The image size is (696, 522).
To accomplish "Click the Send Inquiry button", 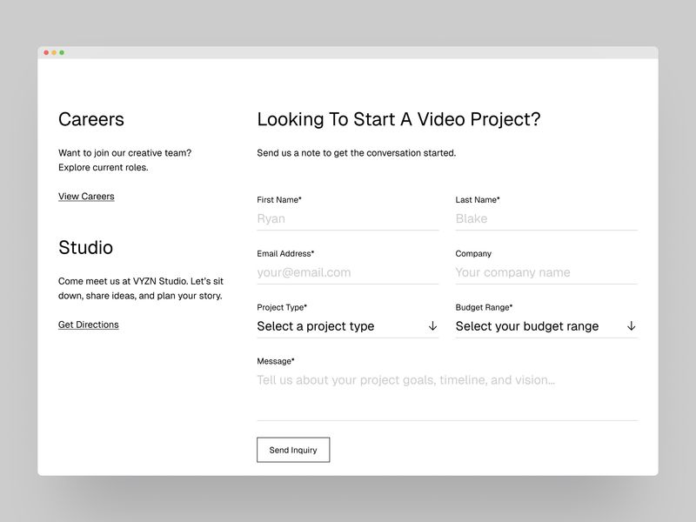I will tap(293, 450).
